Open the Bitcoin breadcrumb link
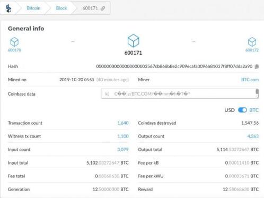The height and width of the screenshot is (198, 264). click(33, 8)
